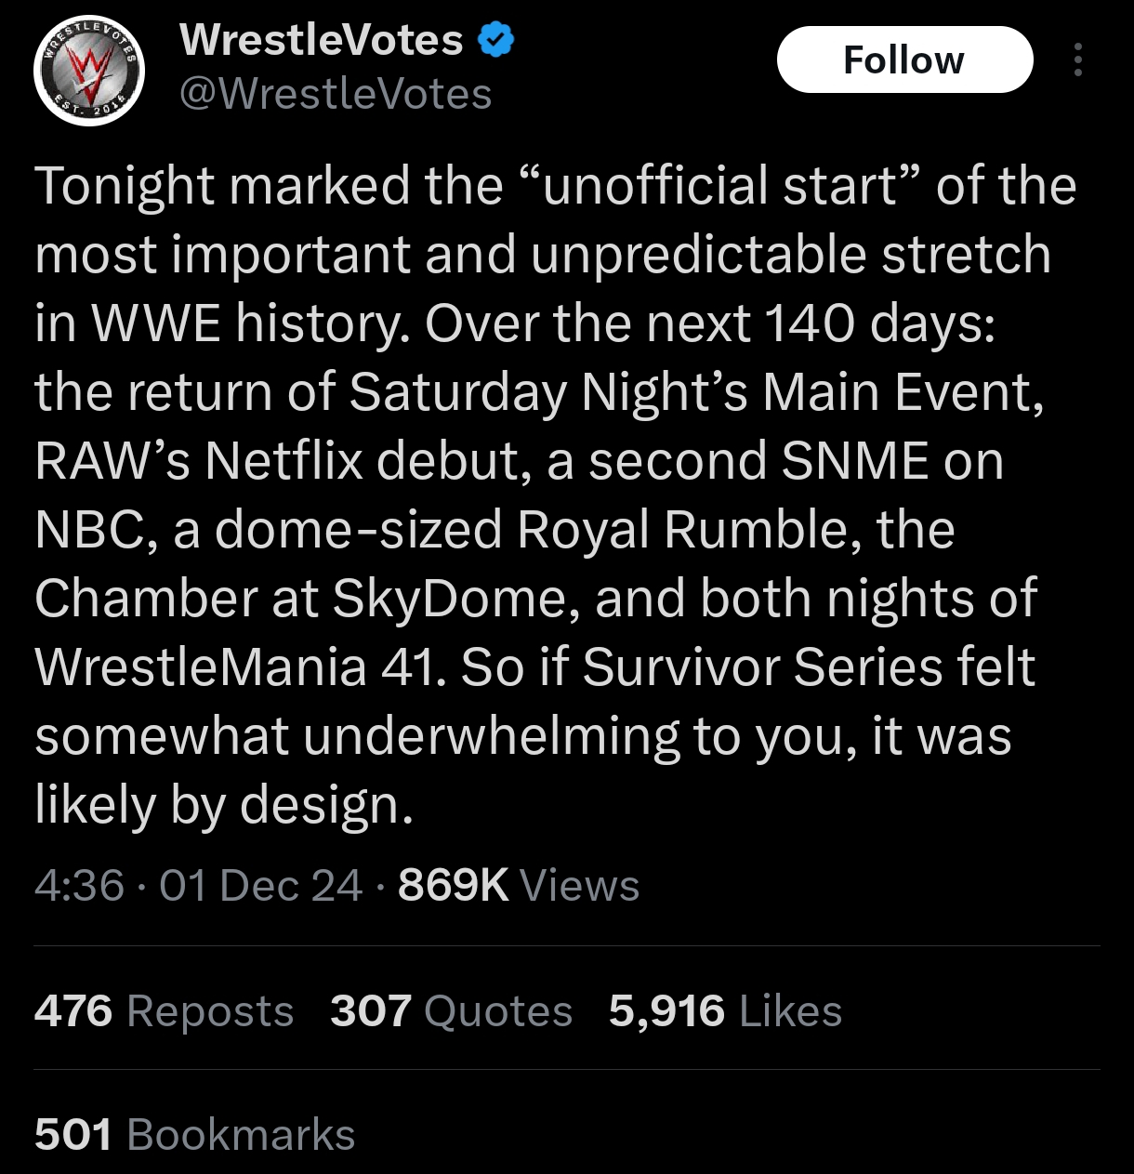Viewport: 1134px width, 1174px height.
Task: Click the 501 Bookmarks count
Action: click(194, 1134)
